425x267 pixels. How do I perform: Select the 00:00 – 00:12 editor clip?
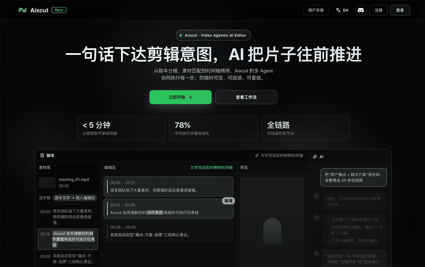point(169,186)
